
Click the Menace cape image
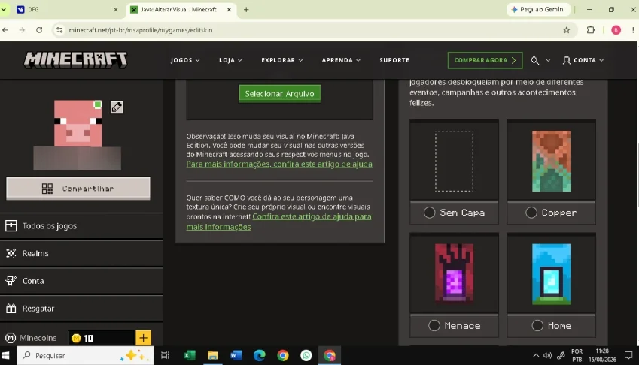click(454, 273)
